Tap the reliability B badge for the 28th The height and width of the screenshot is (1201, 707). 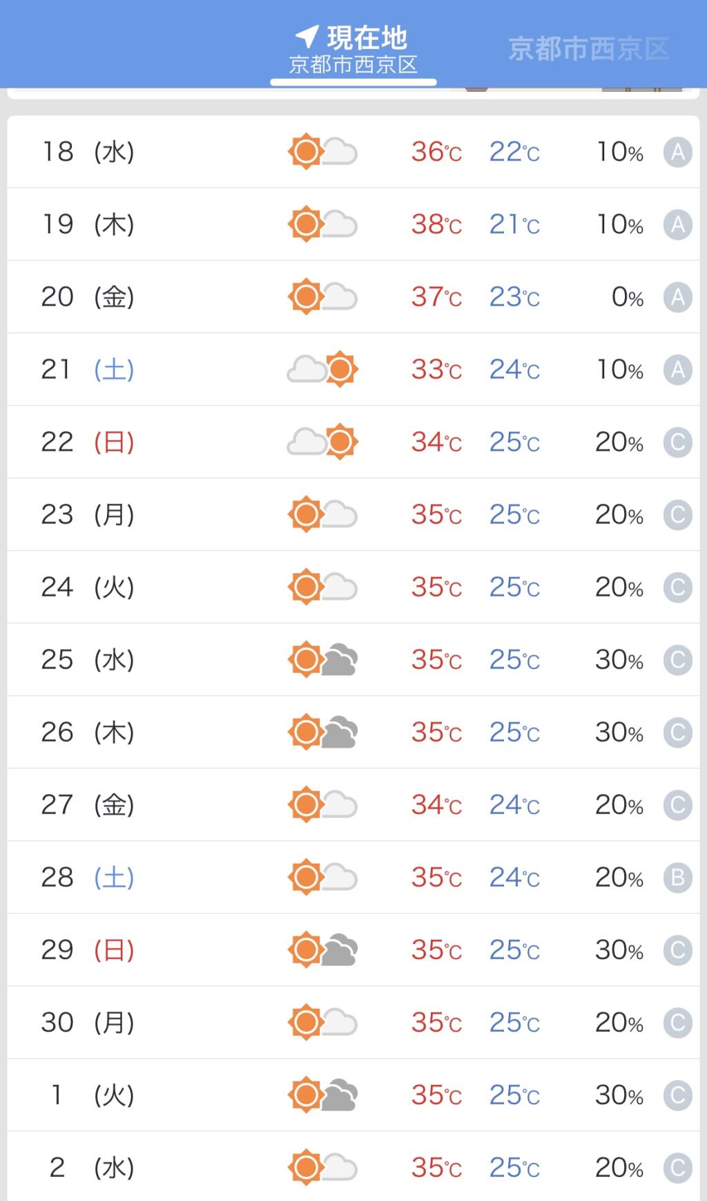(677, 878)
